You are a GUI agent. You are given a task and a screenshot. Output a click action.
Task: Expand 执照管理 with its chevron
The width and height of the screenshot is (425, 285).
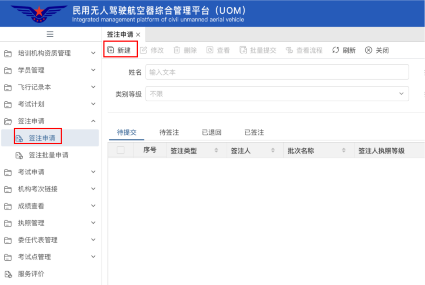pyautogui.click(x=93, y=223)
